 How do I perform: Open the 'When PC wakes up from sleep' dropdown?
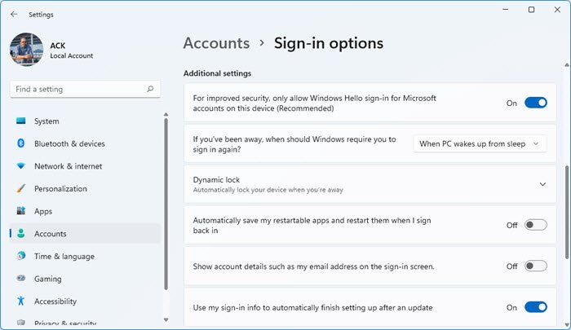(x=479, y=143)
